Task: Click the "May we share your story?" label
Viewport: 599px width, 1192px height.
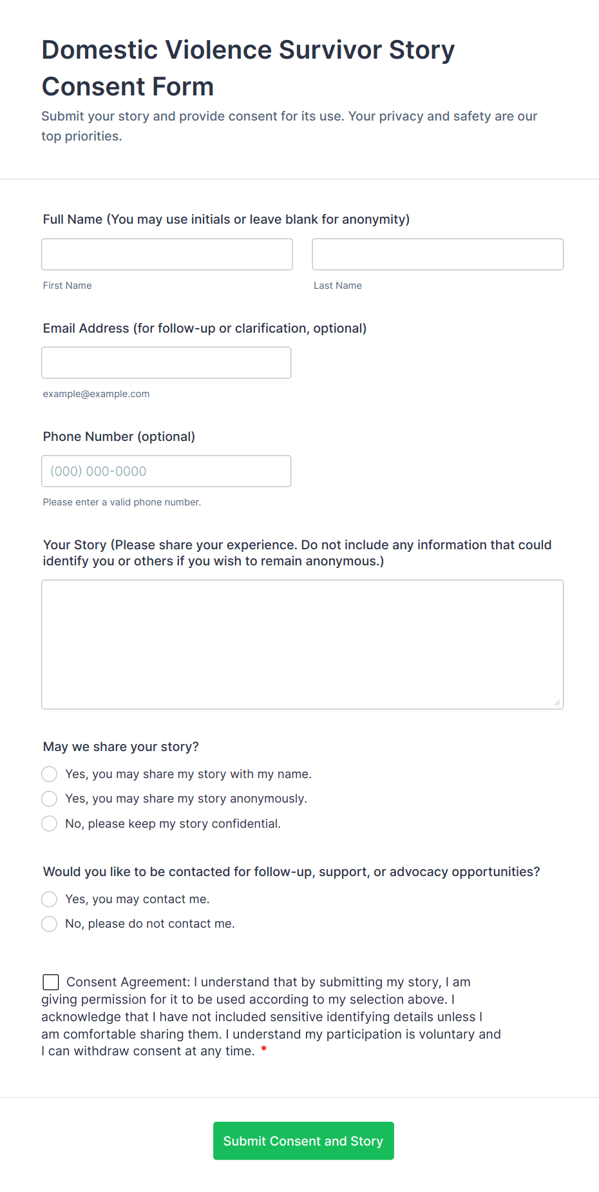Action: click(x=121, y=747)
